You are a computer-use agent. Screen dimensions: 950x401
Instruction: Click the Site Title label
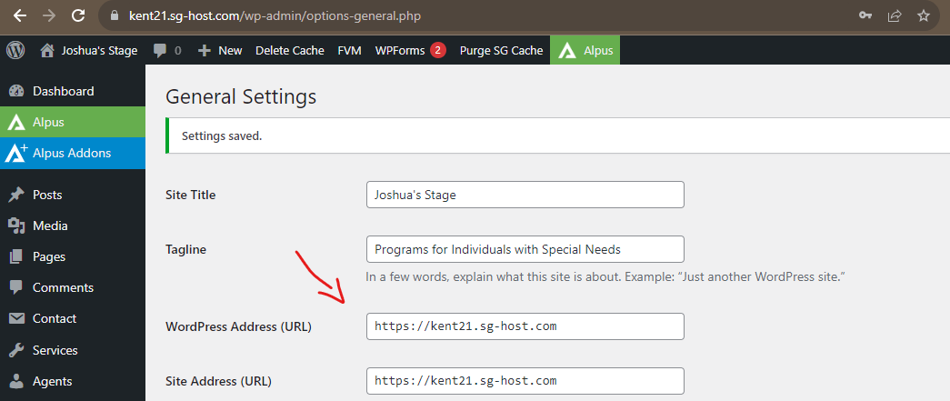(x=190, y=195)
